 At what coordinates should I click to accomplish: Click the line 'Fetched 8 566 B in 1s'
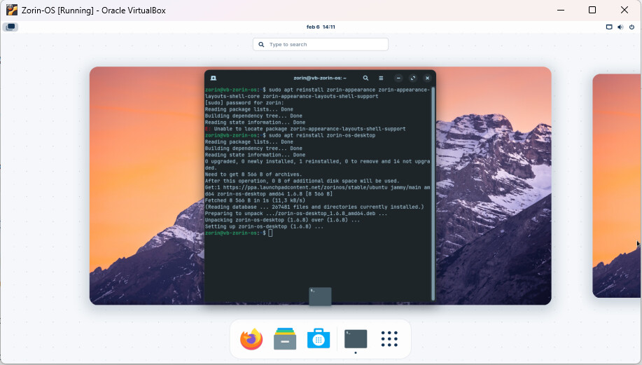pyautogui.click(x=255, y=200)
